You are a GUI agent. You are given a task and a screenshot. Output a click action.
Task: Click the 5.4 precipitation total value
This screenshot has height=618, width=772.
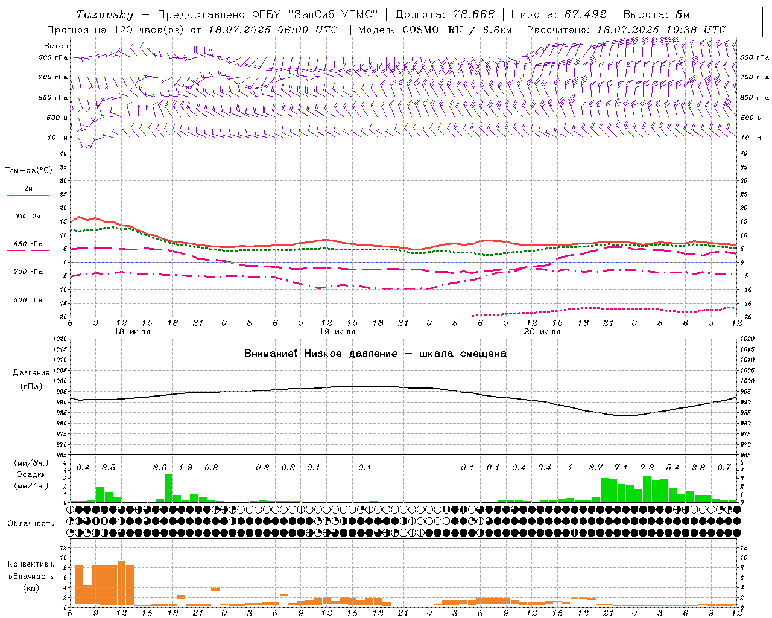672,468
